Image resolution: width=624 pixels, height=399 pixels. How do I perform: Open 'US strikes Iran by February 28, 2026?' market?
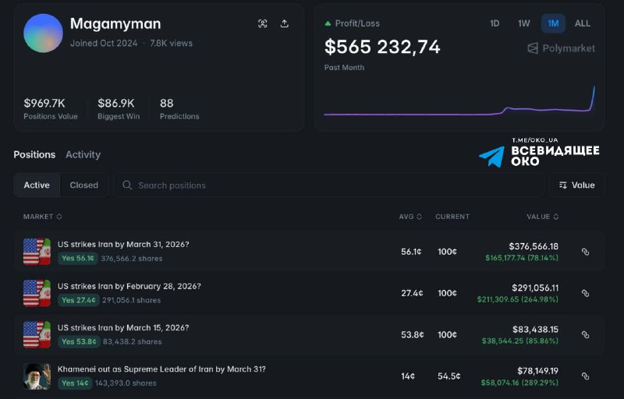129,286
